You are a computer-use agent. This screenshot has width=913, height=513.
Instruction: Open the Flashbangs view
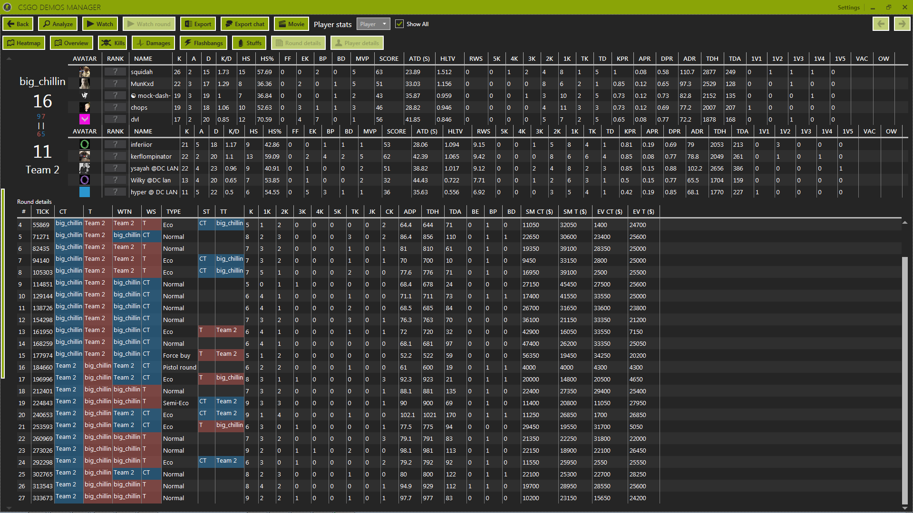(x=204, y=43)
